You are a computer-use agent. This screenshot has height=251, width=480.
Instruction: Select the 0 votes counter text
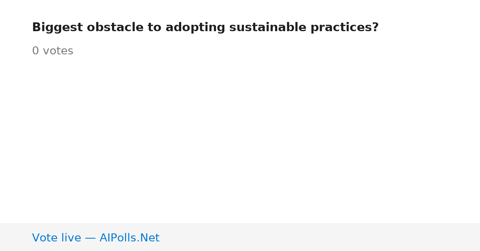click(52, 51)
